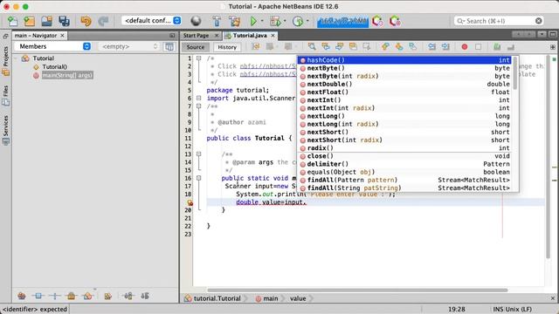
Task: Click the tutorial.Tutorial breadcrumb
Action: click(x=213, y=298)
